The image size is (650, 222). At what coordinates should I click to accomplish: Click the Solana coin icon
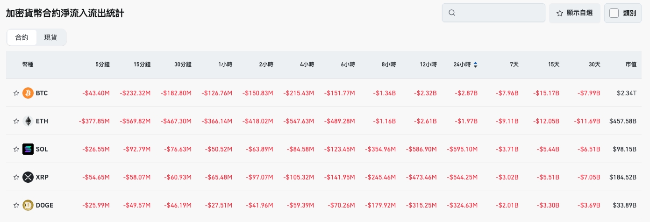coord(28,149)
